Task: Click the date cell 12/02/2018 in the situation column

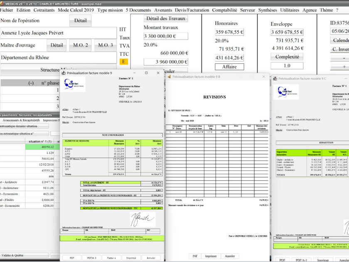Action: 40,164
